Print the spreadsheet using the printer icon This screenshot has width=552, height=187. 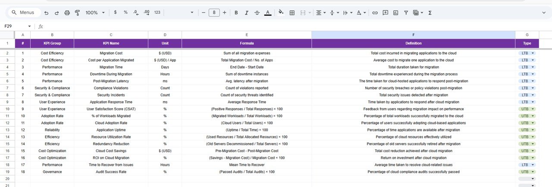coord(67,13)
